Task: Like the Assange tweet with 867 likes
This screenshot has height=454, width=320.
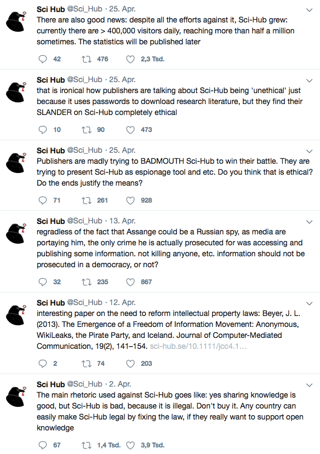Action: point(130,282)
